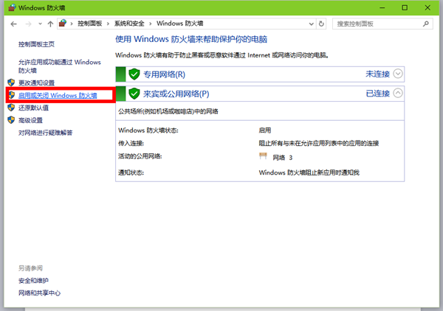The image size is (443, 311).
Task: Click shield icon beside 启用或关闭 Windows 防火墙
Action: click(x=12, y=95)
